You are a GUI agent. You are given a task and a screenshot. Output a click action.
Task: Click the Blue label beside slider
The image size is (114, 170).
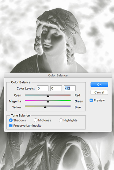(x=78, y=107)
